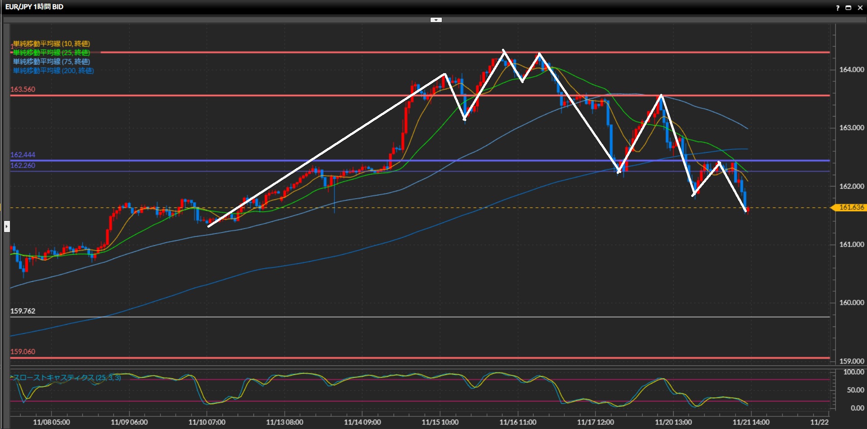867x429 pixels.
Task: Click the 11/15 10:00 time axis label
Action: point(440,422)
